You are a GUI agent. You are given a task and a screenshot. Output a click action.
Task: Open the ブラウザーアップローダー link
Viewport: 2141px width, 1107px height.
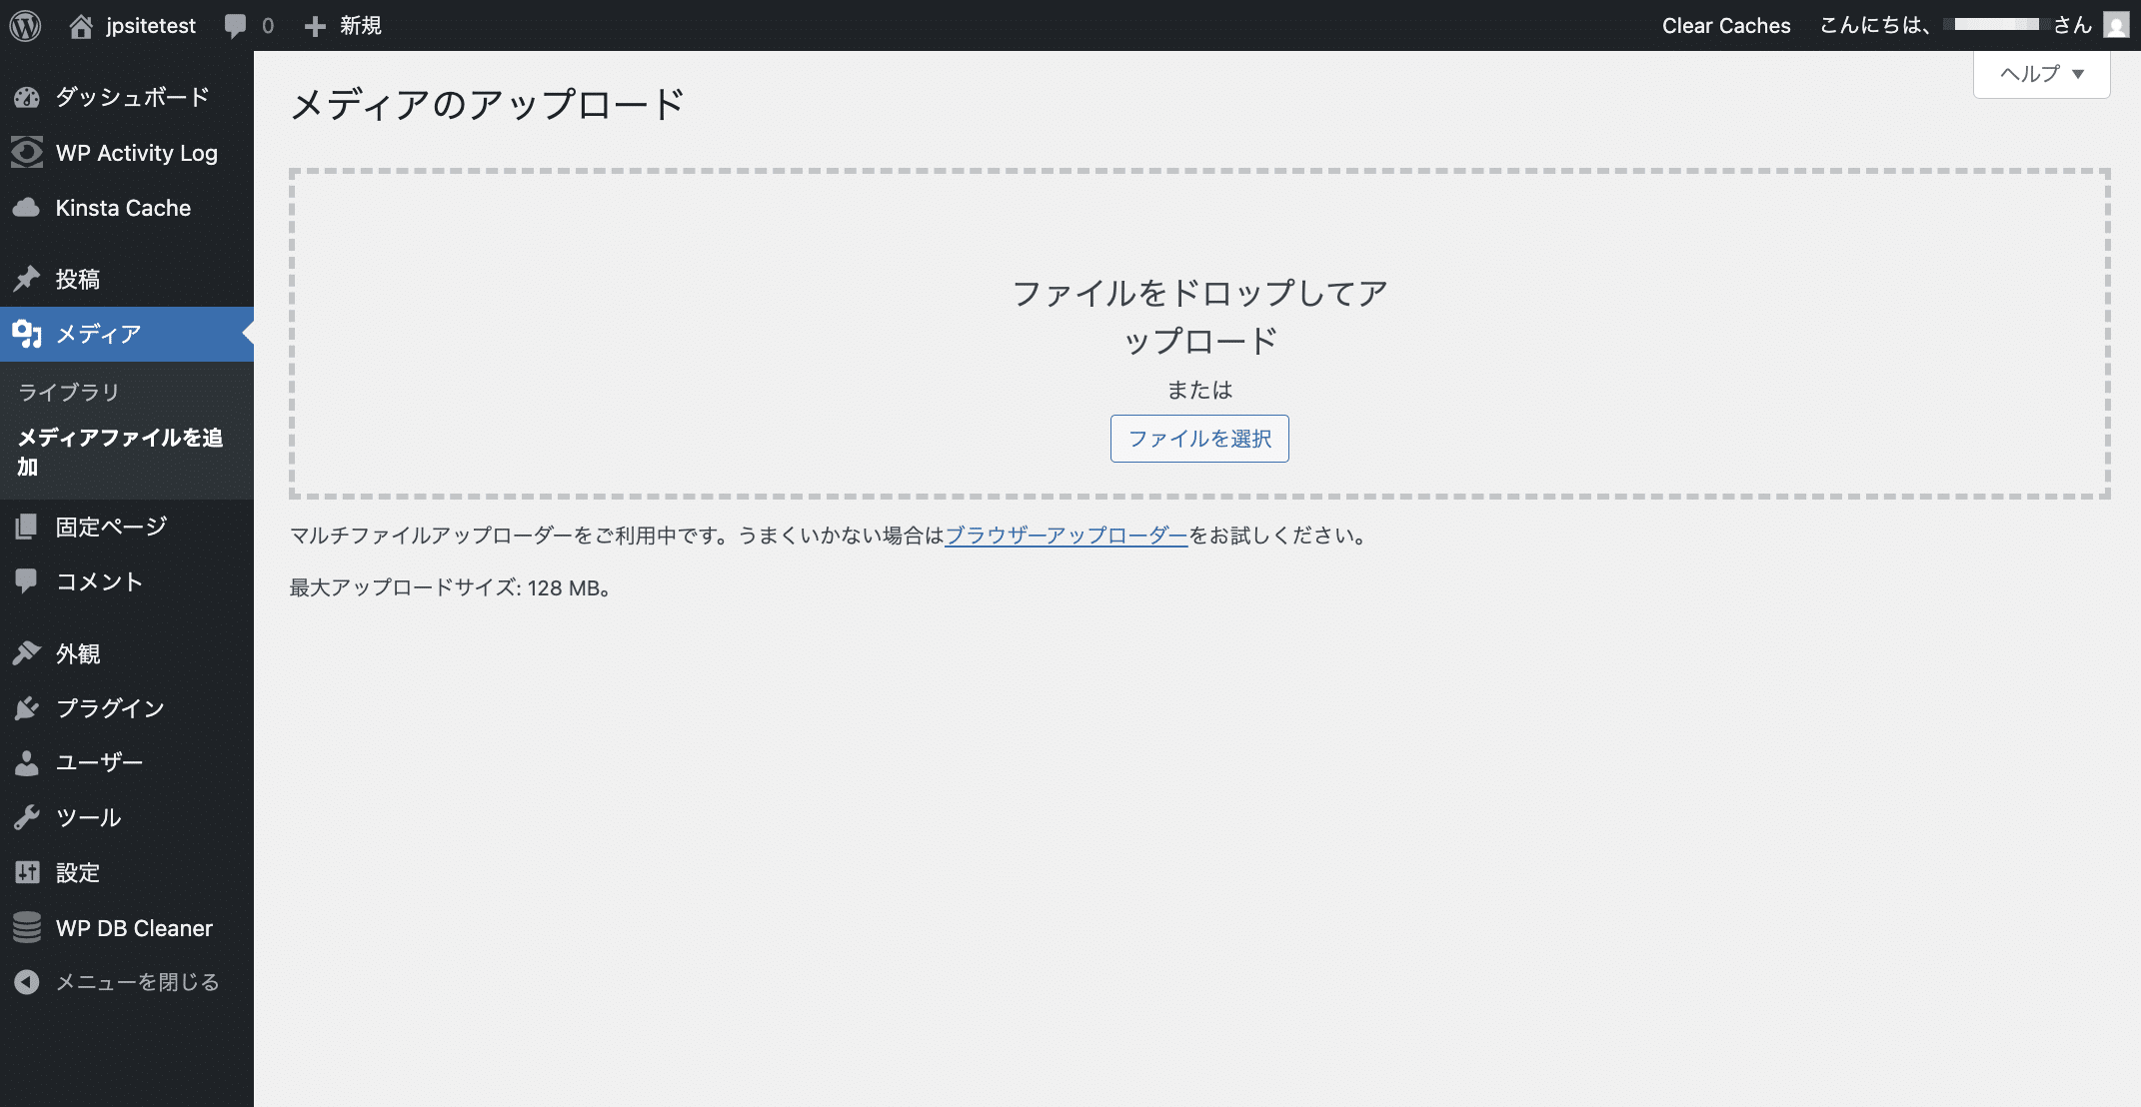click(x=1066, y=536)
